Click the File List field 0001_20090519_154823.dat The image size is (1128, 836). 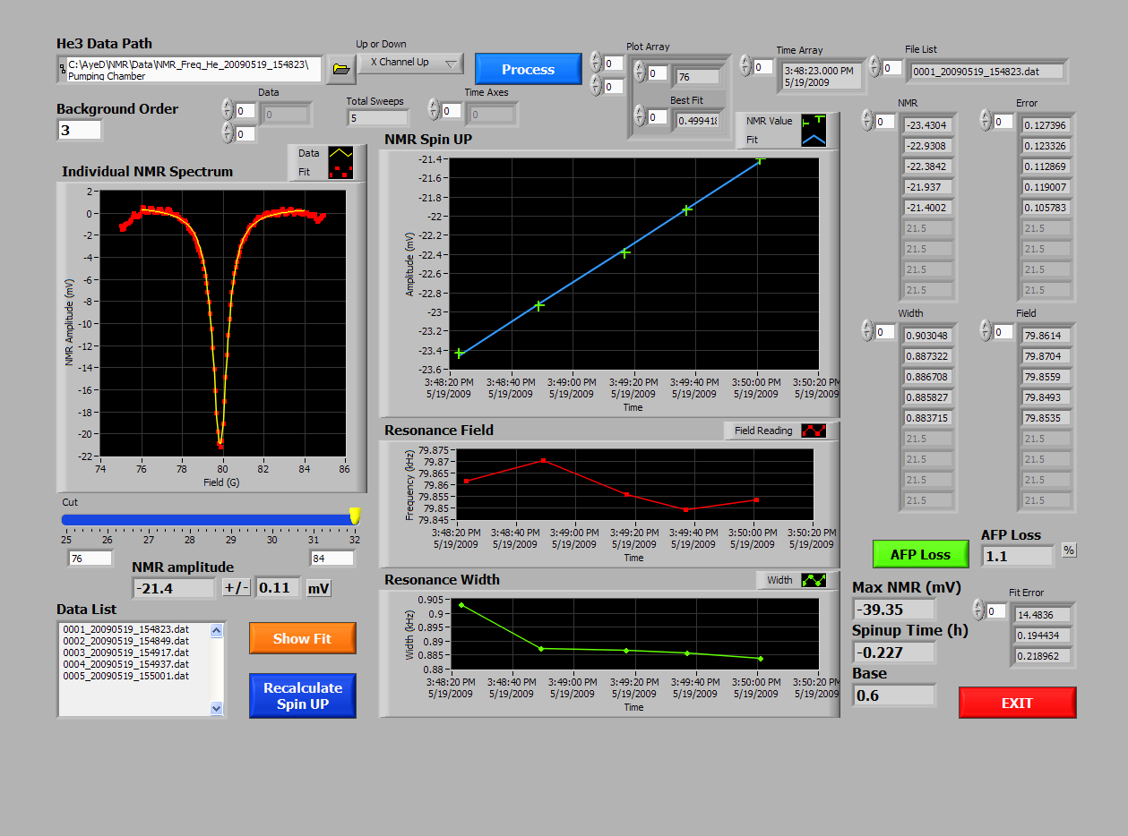click(986, 71)
